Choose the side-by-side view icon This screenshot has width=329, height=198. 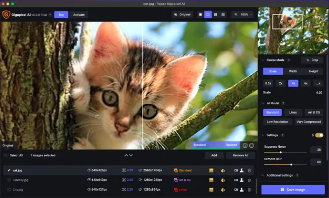(x=216, y=14)
